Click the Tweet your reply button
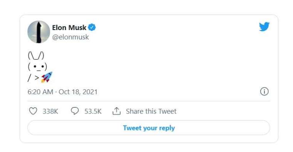This screenshot has height=152, width=293. point(149,128)
